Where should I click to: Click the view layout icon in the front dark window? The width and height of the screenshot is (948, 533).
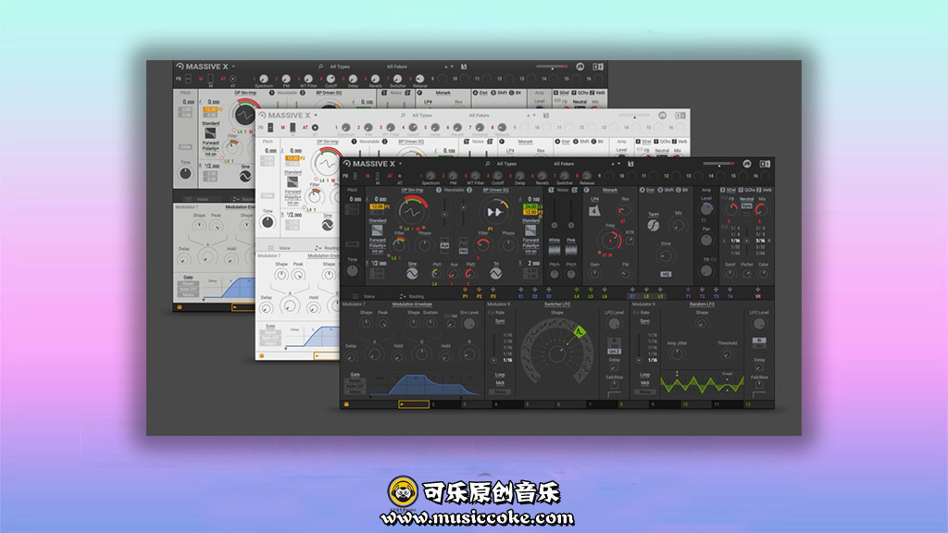click(765, 164)
